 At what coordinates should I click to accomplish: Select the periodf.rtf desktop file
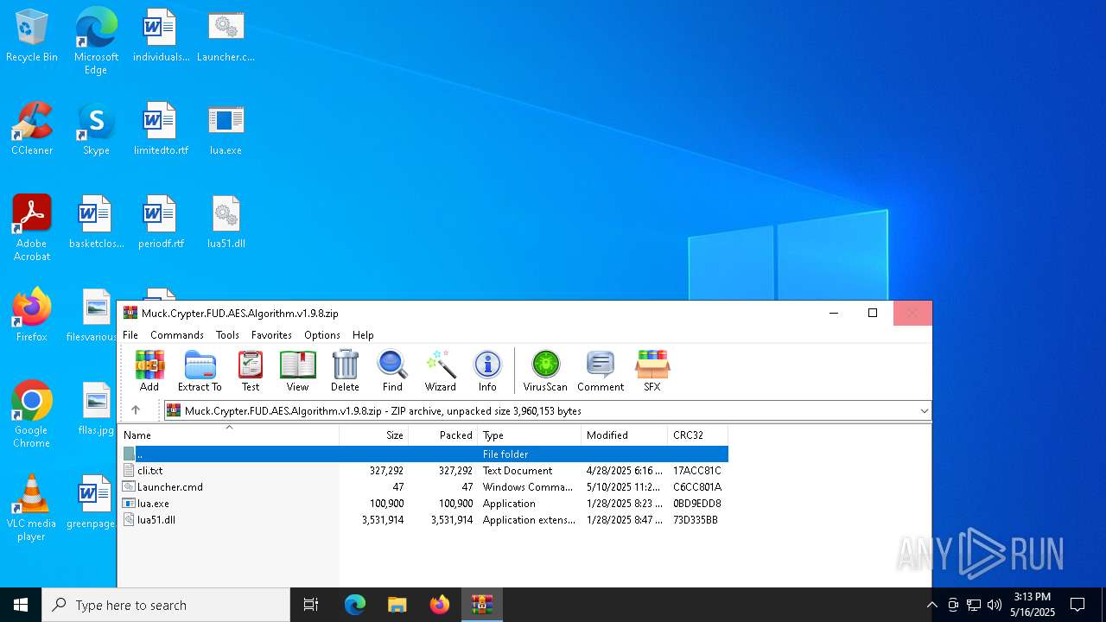[x=161, y=222]
